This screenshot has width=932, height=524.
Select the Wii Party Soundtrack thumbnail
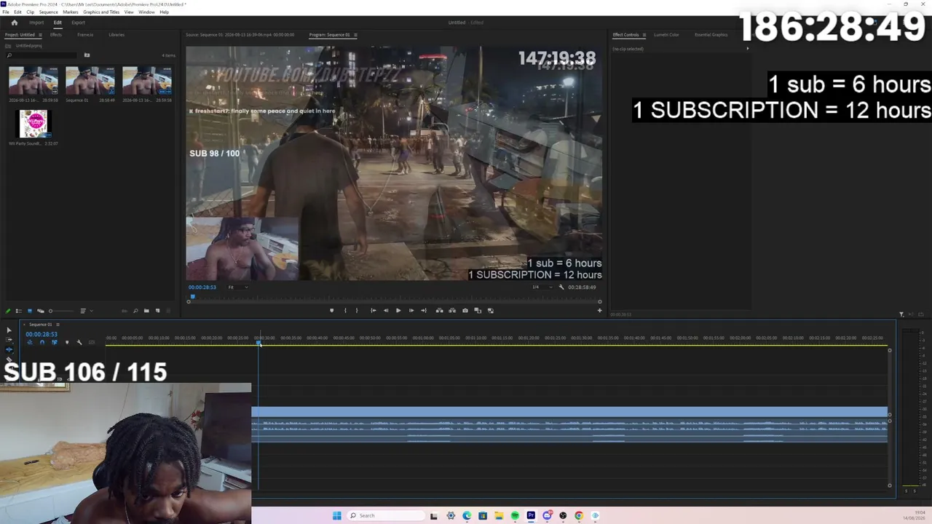(x=33, y=124)
